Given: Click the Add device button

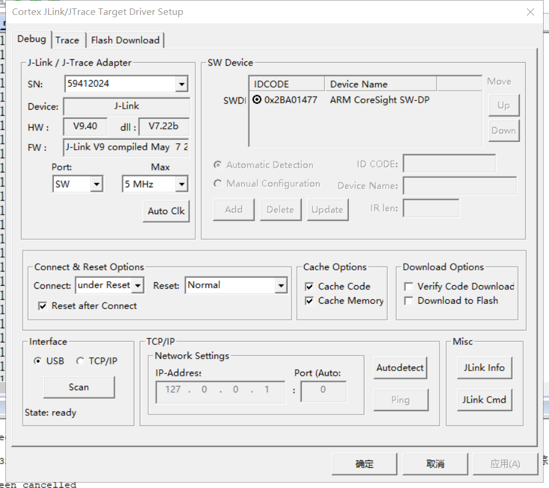Looking at the screenshot, I should [234, 210].
